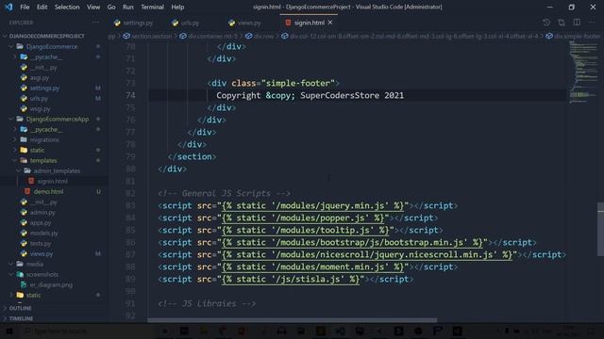Click the div.container.mt-5 breadcrumb
The image size is (604, 339).
pos(209,36)
